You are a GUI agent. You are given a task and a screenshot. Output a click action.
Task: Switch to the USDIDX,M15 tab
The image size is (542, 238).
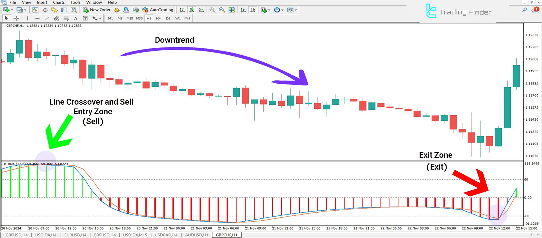coord(135,235)
